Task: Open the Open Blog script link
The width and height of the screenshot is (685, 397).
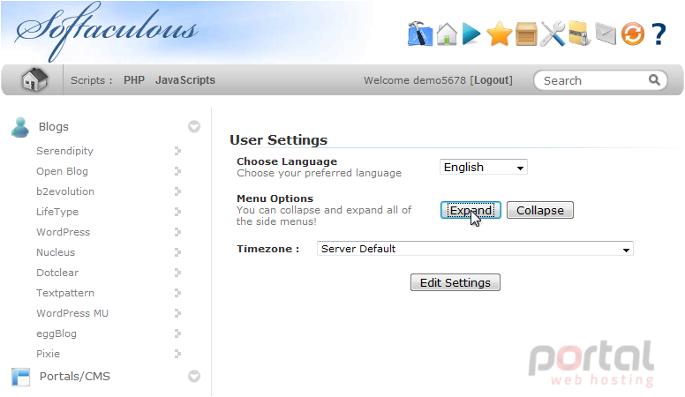Action: pyautogui.click(x=62, y=171)
